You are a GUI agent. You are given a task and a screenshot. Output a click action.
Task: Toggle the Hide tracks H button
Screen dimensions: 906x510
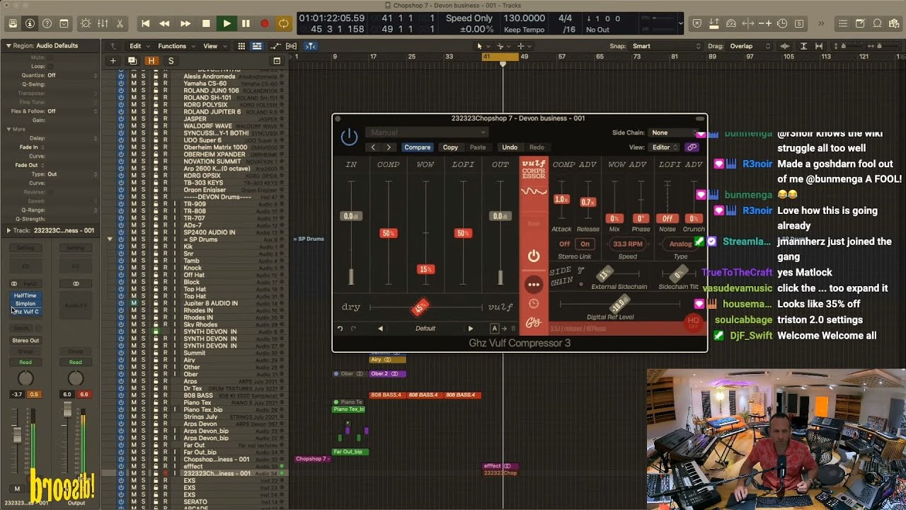pos(151,61)
